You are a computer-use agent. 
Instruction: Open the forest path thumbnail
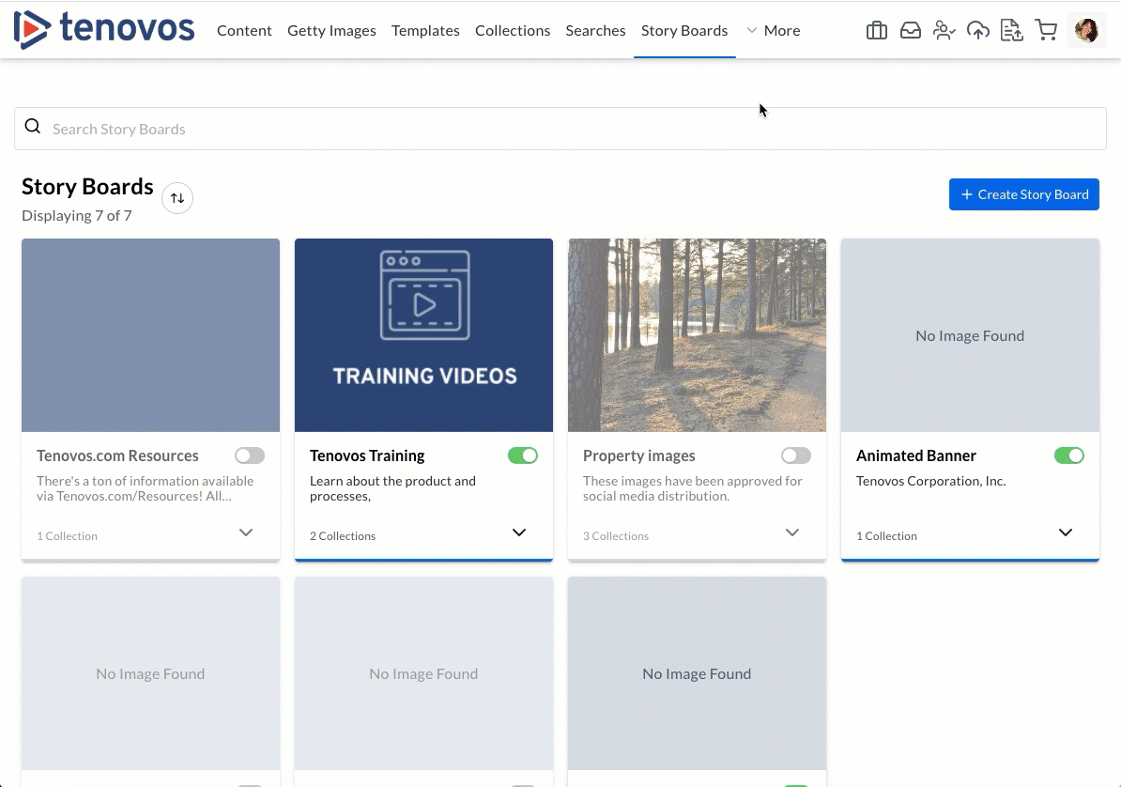[x=697, y=335]
